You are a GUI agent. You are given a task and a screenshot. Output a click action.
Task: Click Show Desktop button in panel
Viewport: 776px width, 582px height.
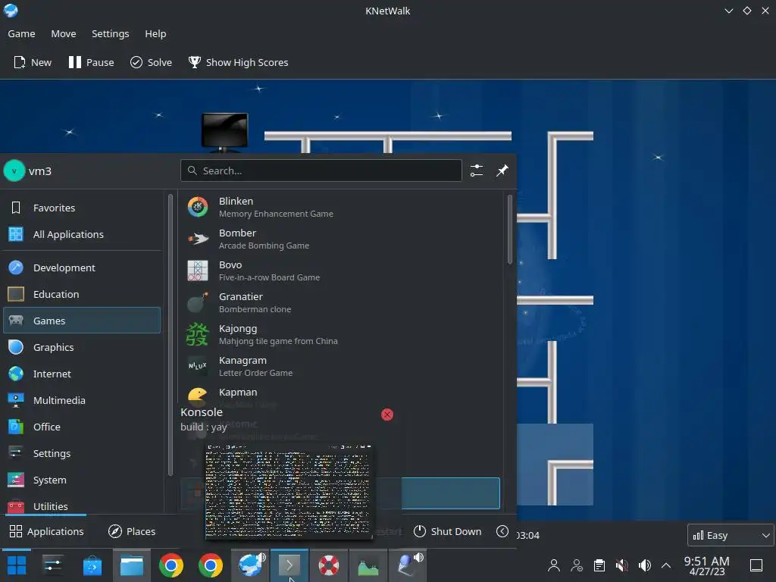(756, 565)
